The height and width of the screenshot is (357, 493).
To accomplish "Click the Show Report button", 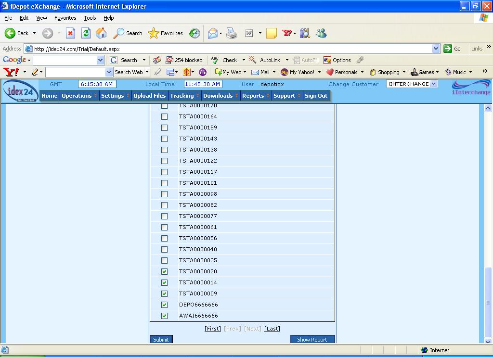I will 312,340.
